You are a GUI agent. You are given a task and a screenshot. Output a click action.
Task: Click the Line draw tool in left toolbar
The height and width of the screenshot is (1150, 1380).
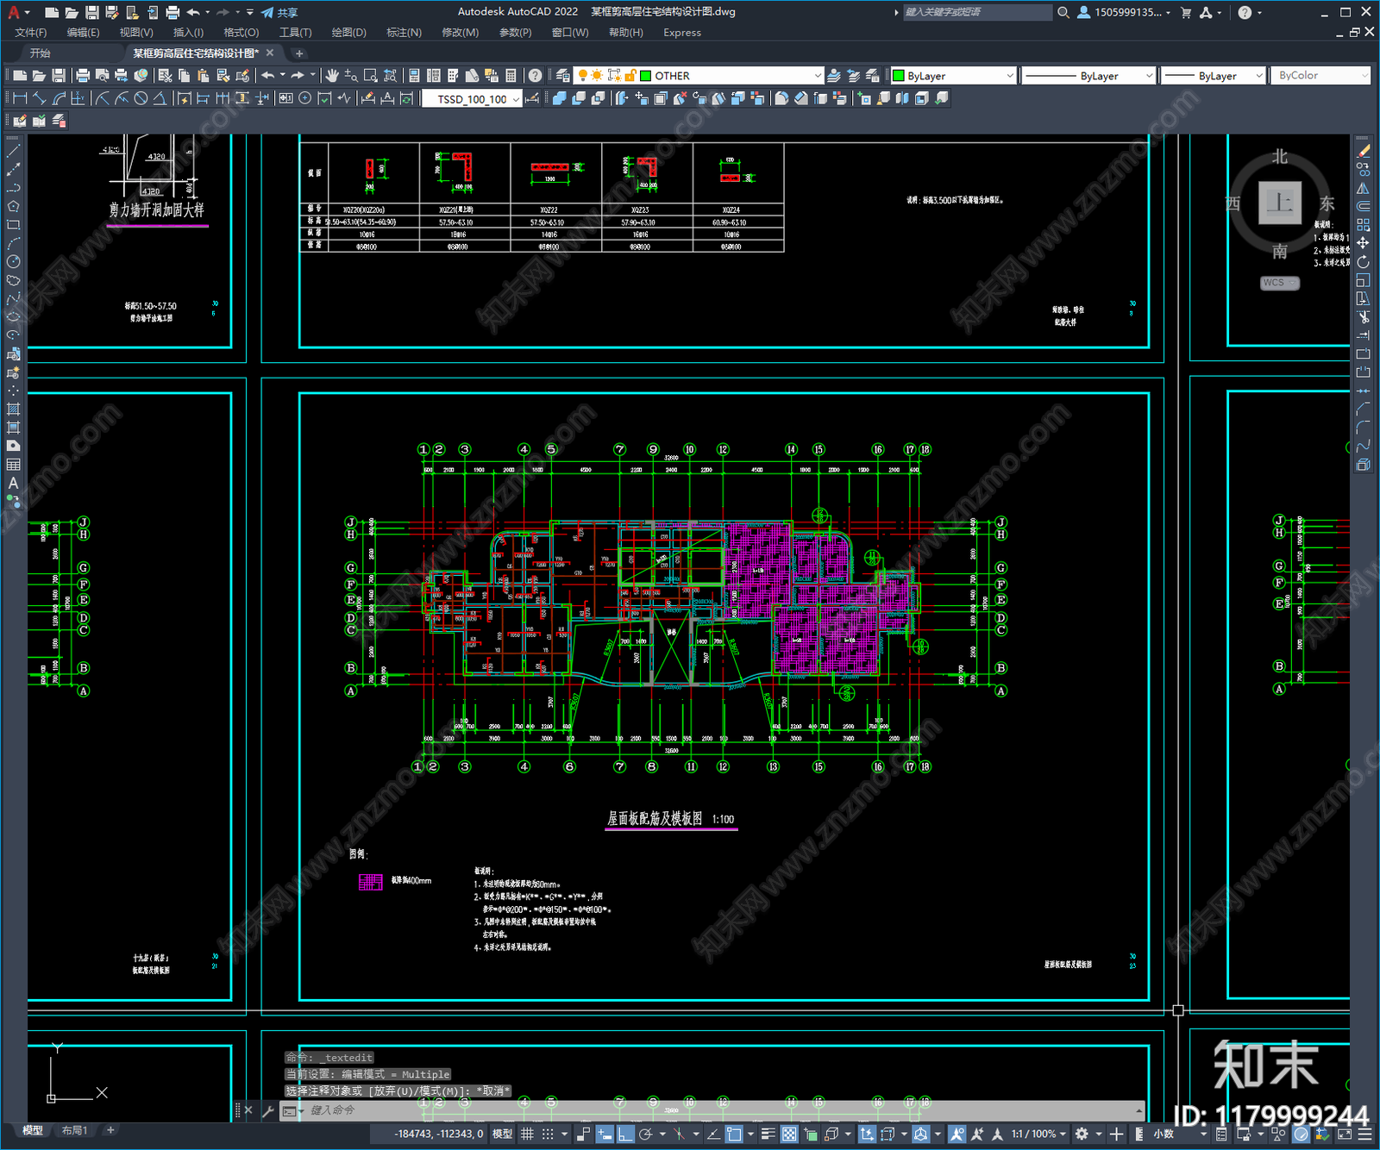[13, 151]
